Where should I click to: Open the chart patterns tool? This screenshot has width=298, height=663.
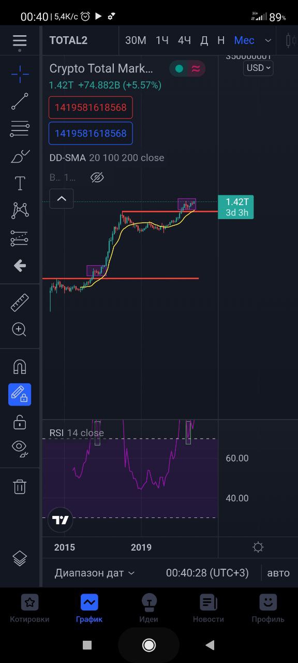[x=20, y=210]
